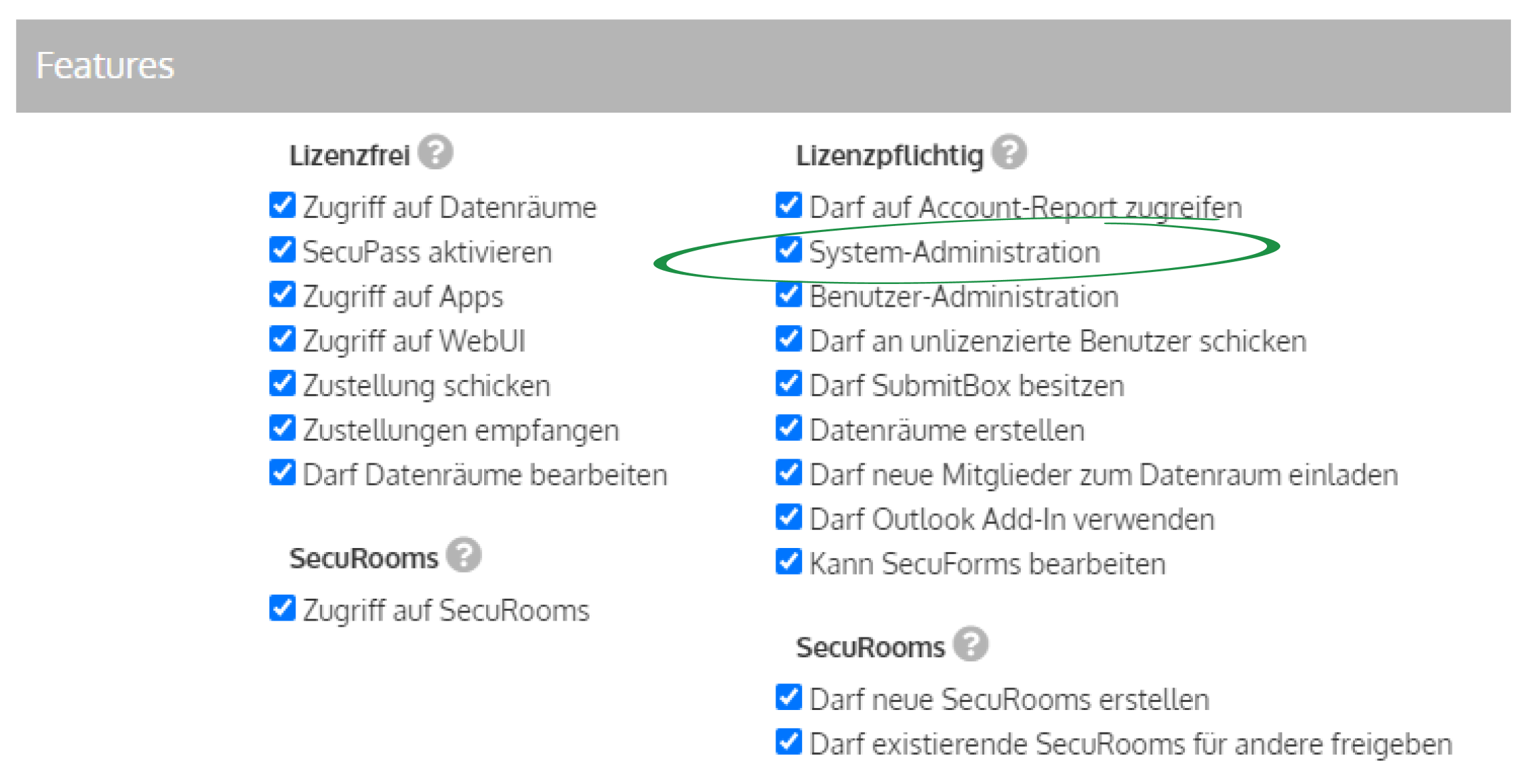The height and width of the screenshot is (768, 1515).
Task: Open help icon beside right SecuRooms heading
Action: 970,644
